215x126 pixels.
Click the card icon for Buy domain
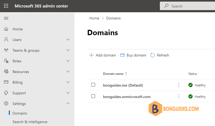[x=122, y=55]
